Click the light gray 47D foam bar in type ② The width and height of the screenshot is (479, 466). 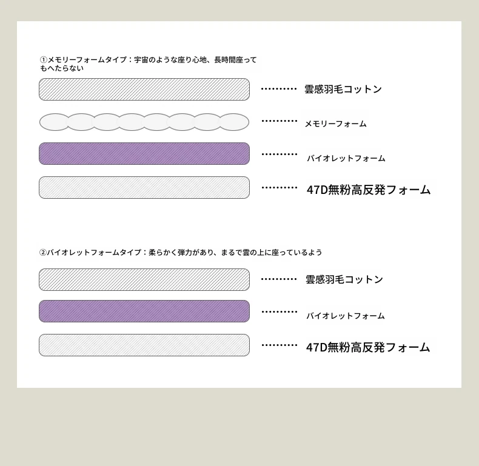144,345
